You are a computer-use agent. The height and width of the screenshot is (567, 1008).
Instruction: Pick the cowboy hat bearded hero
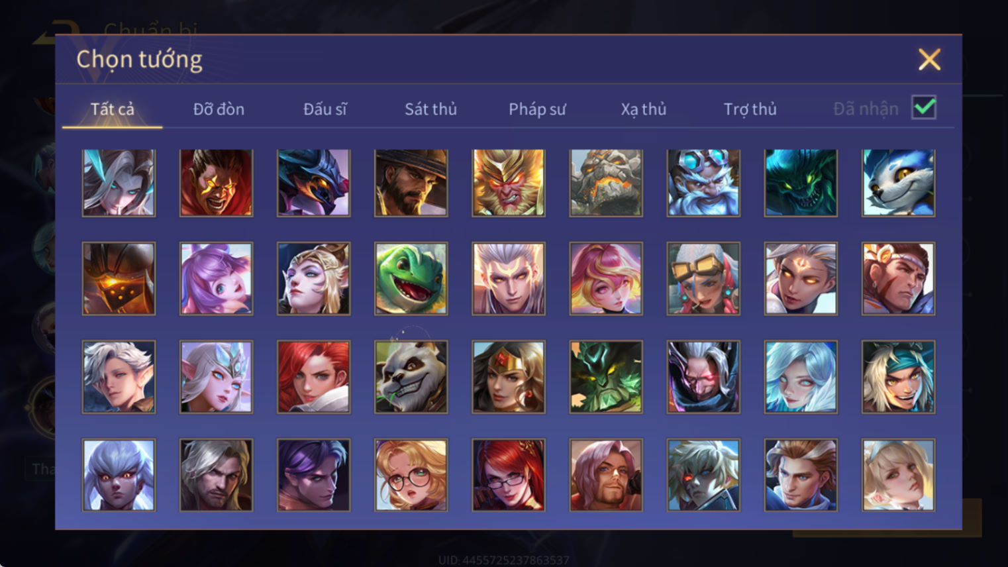click(411, 183)
